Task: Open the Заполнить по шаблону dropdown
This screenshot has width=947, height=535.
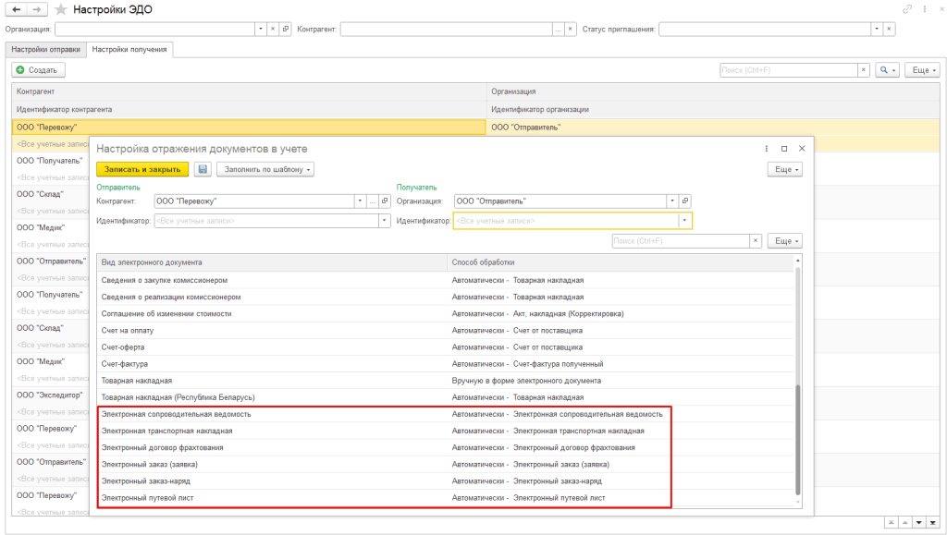Action: tap(265, 169)
